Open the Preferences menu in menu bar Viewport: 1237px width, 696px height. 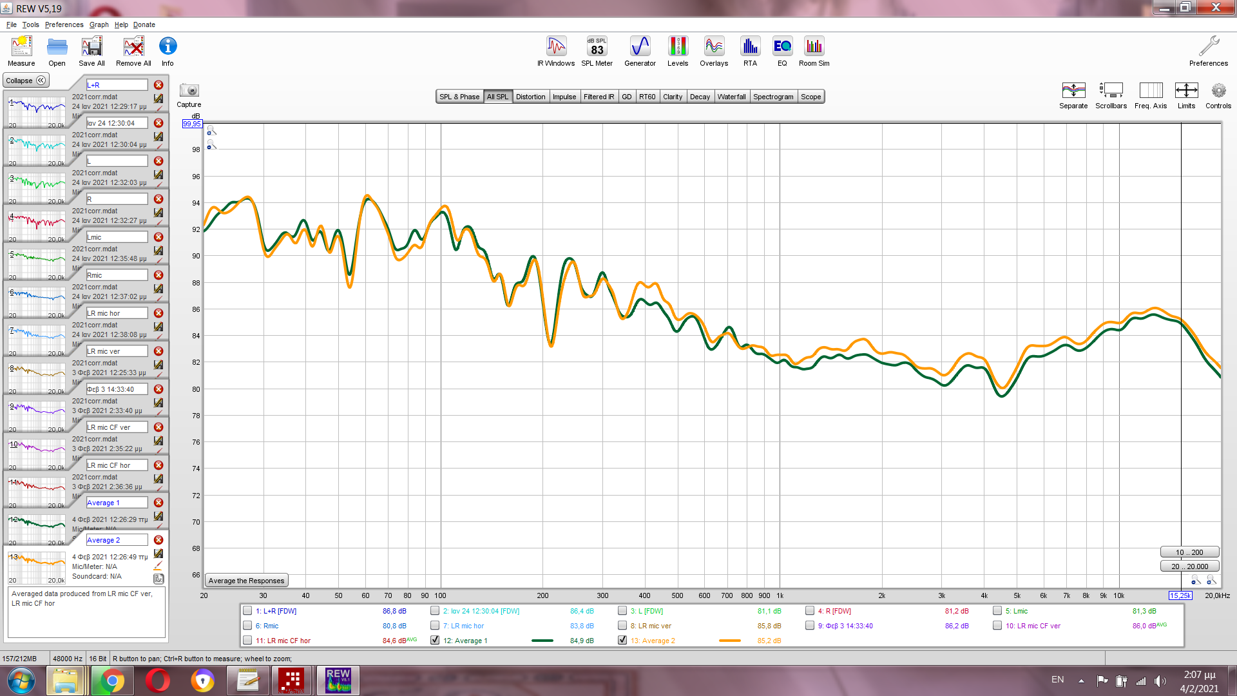(64, 24)
